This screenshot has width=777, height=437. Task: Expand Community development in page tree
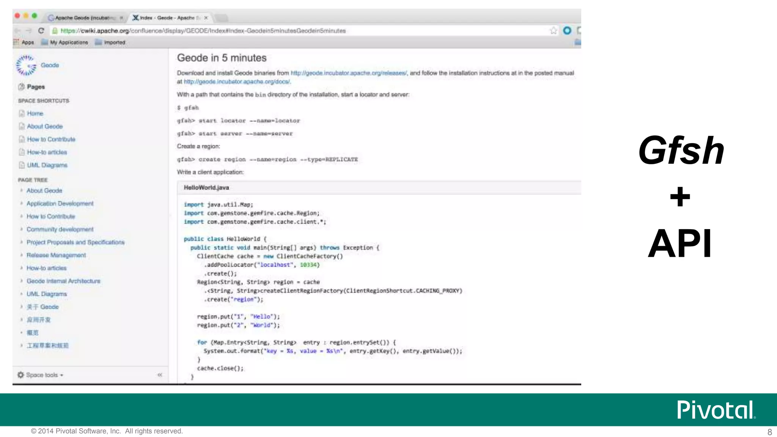(21, 229)
